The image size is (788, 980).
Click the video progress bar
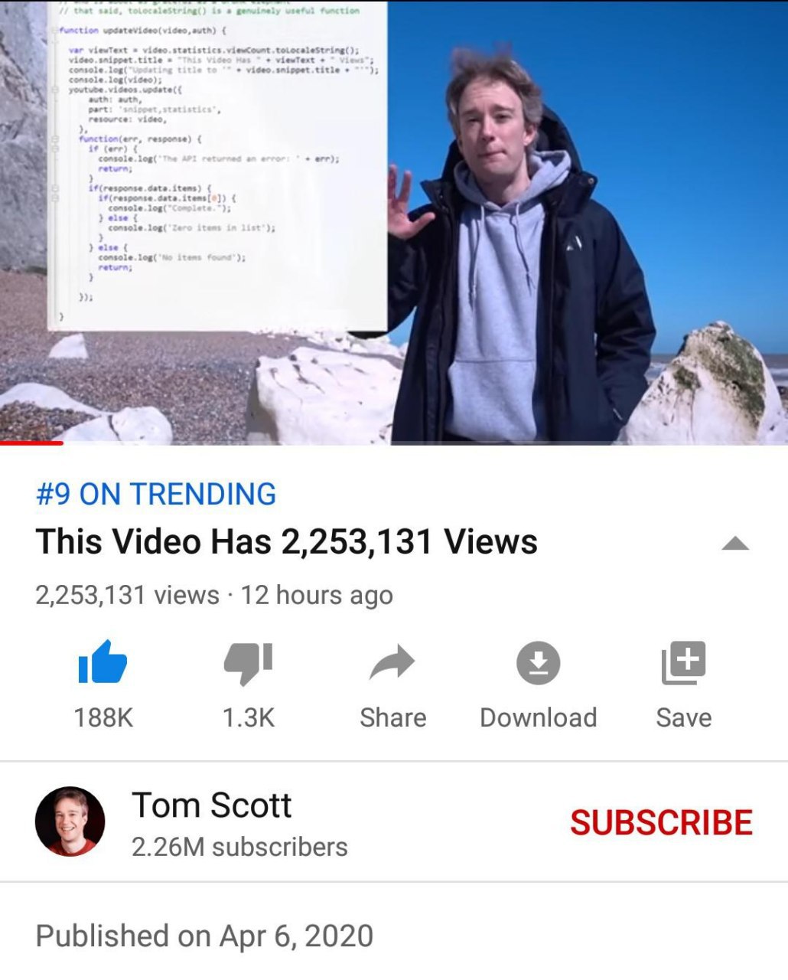click(394, 443)
